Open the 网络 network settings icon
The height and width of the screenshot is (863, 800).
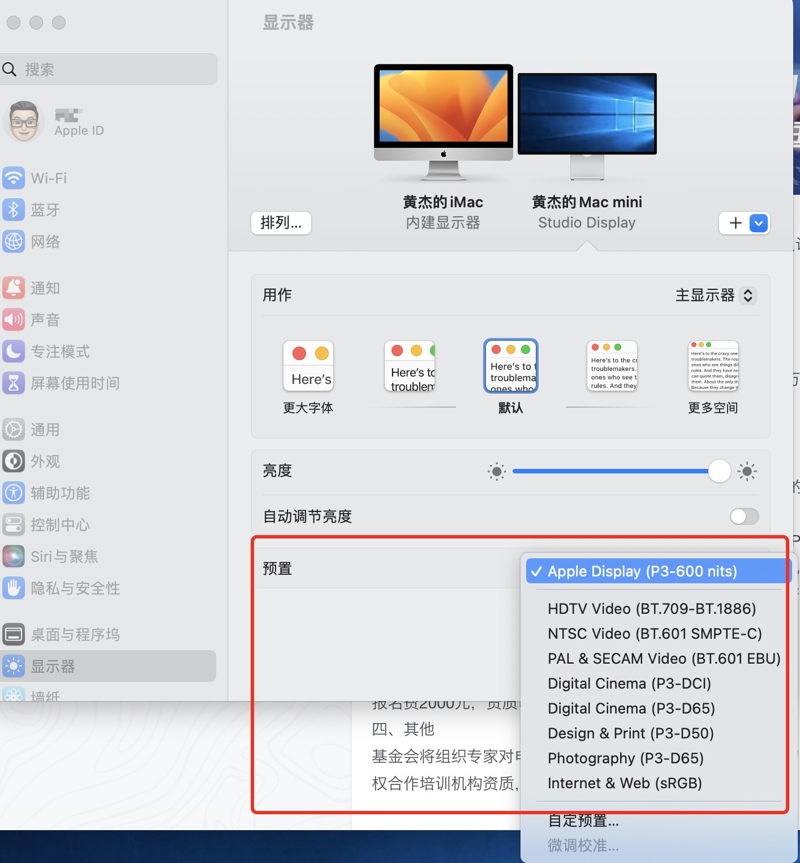pos(14,242)
